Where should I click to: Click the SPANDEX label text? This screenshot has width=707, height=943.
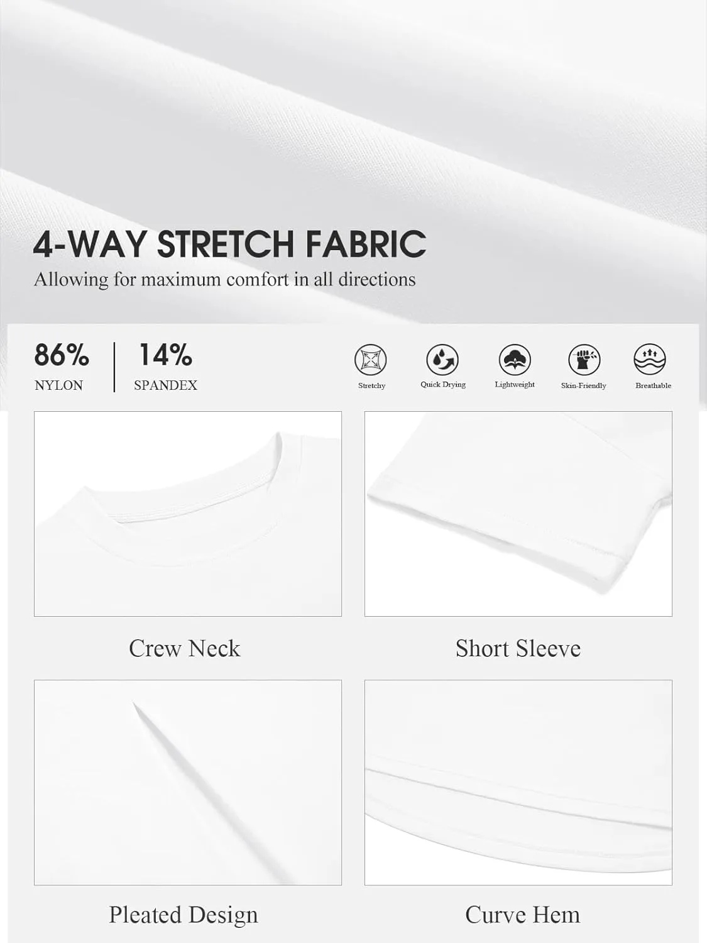[x=165, y=385]
